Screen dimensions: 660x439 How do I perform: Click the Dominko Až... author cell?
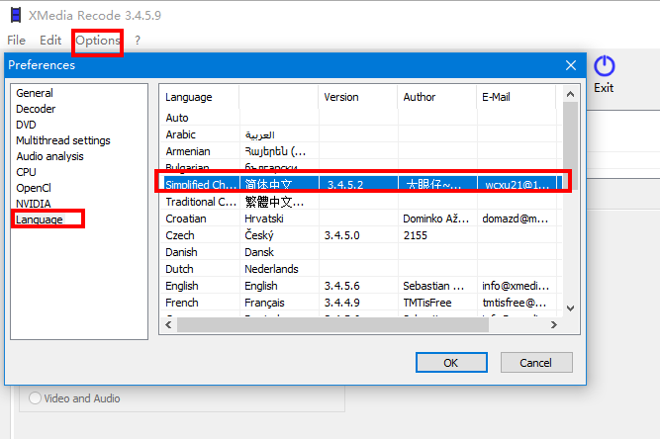436,219
